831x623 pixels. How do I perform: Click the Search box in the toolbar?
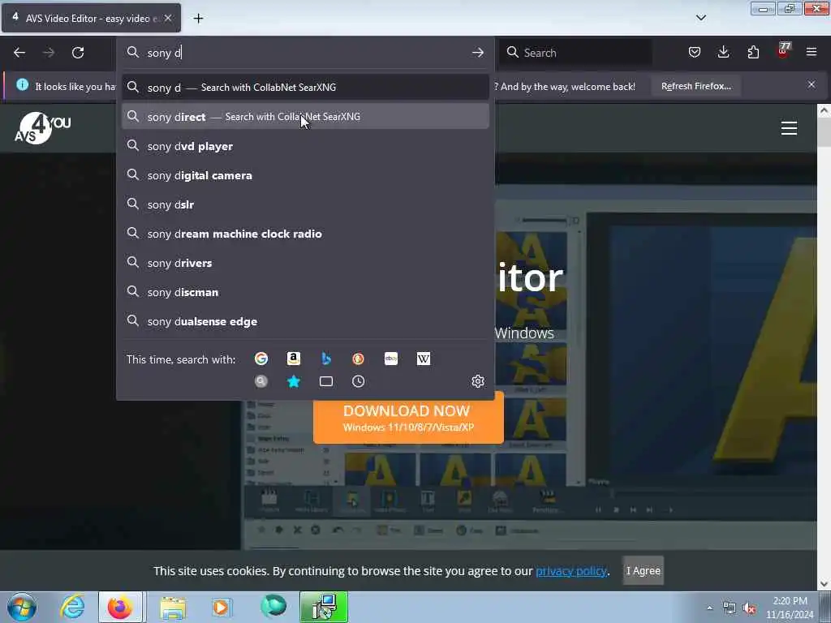pos(575,53)
